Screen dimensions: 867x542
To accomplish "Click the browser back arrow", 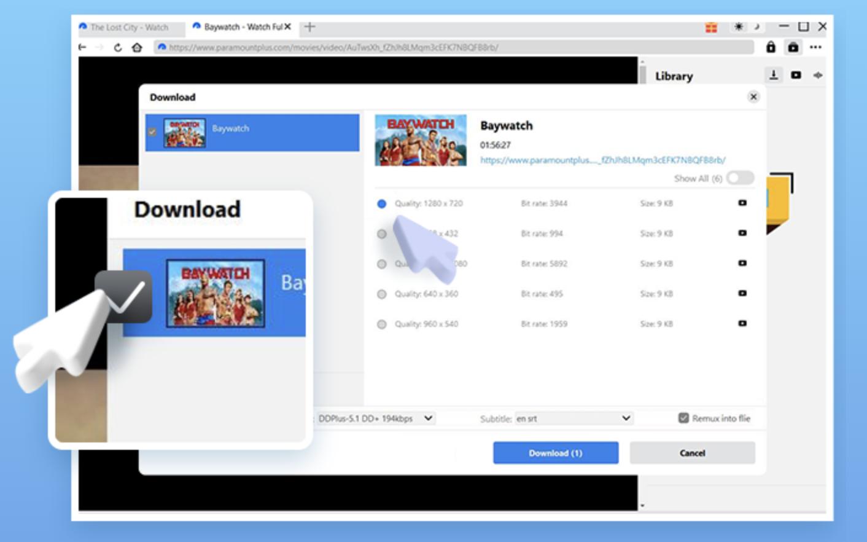I will (x=83, y=47).
